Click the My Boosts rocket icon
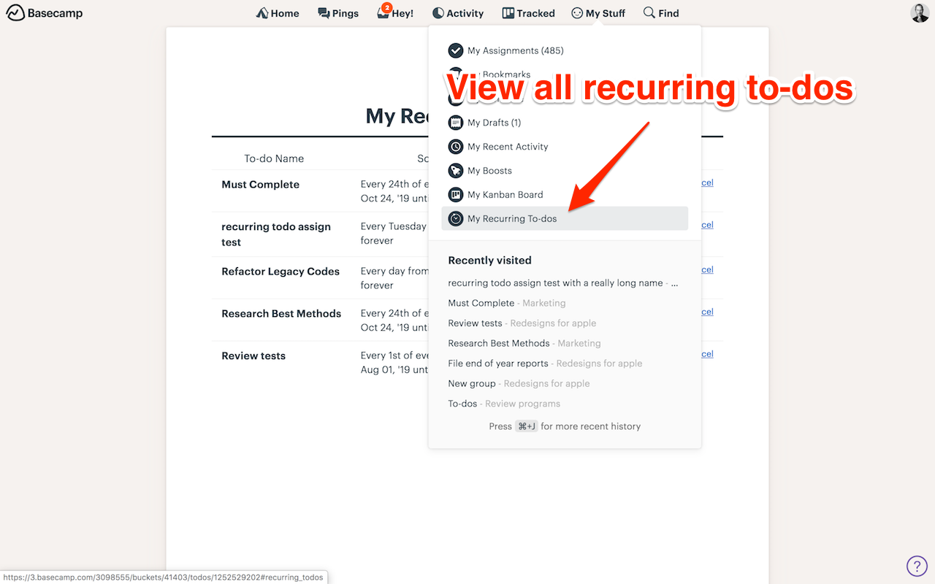Image resolution: width=935 pixels, height=584 pixels. 456,171
